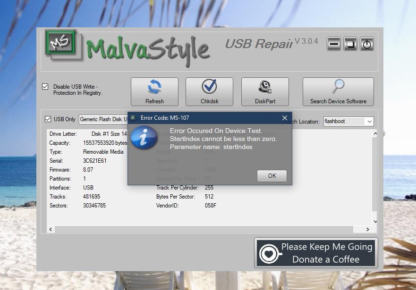This screenshot has width=416, height=290.
Task: Click the power exit icon
Action: pyautogui.click(x=367, y=44)
